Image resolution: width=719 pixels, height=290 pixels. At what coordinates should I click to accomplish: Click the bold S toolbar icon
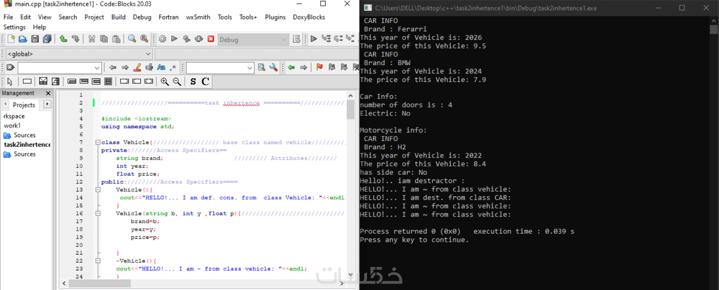pos(193,82)
